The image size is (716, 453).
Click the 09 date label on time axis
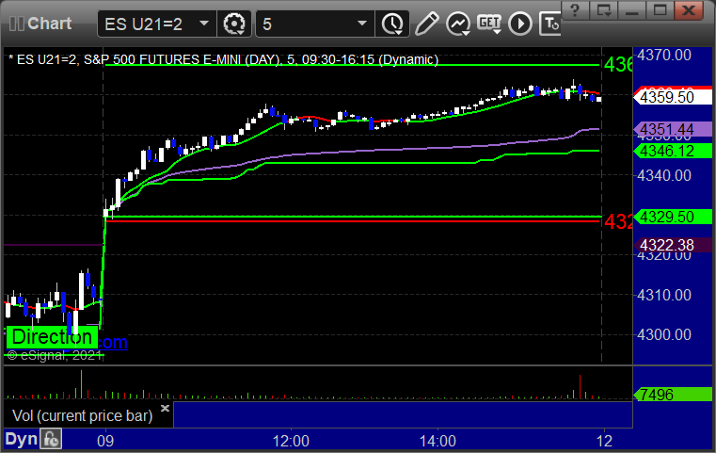click(105, 441)
